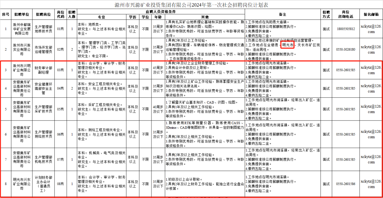Image resolution: width=383 pixels, height=198 pixels.
Task: Select the '招聘岗位' column header
Action: pyautogui.click(x=44, y=15)
